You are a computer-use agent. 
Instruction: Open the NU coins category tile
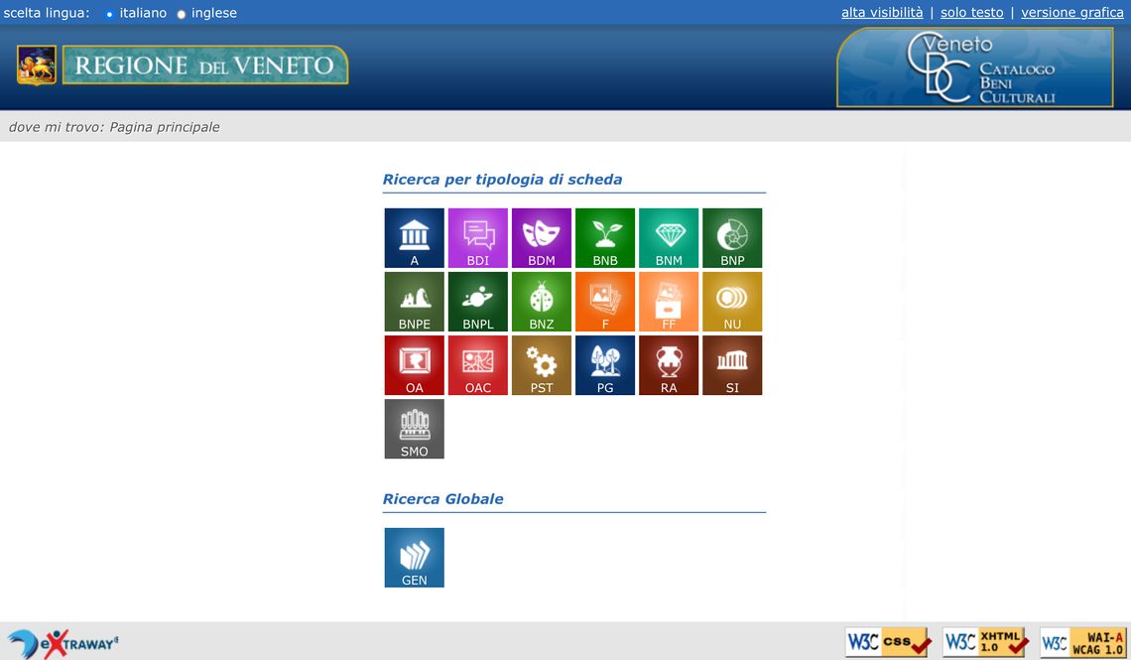(731, 302)
